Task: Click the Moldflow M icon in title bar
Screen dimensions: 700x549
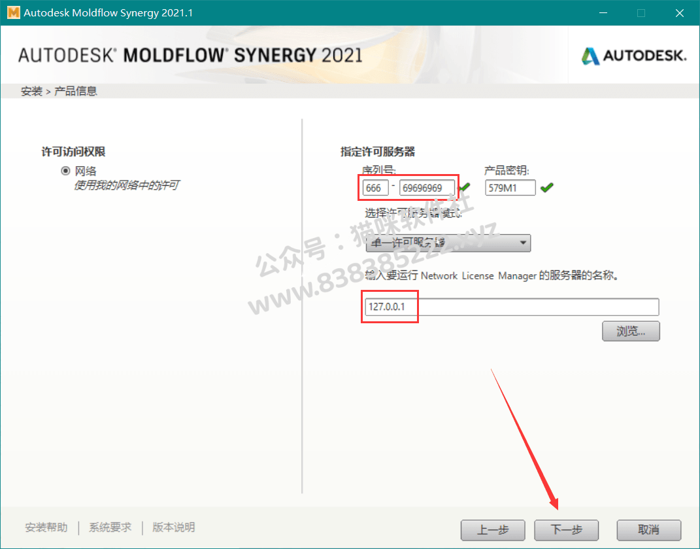Action: (x=13, y=12)
